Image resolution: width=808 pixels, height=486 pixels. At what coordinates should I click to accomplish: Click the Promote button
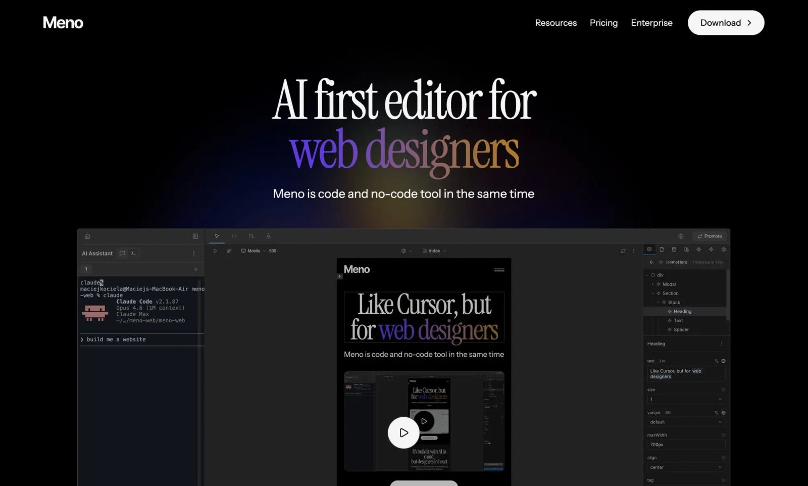[x=710, y=236]
